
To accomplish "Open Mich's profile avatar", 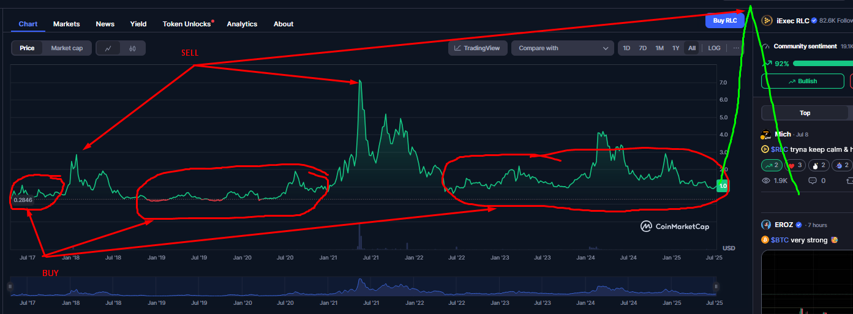I will pos(766,135).
